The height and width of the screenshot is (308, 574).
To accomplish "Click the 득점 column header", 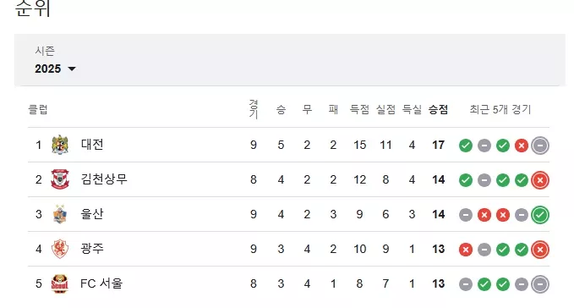I will (x=359, y=109).
